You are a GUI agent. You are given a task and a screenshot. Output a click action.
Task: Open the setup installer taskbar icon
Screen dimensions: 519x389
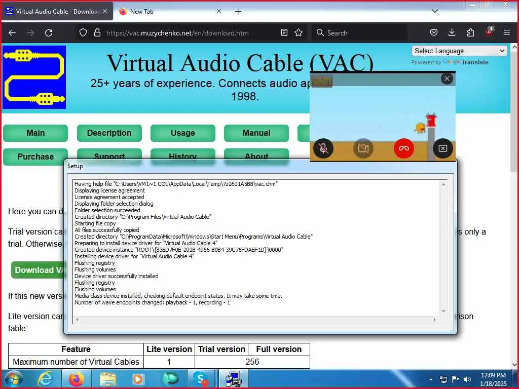[x=234, y=379]
